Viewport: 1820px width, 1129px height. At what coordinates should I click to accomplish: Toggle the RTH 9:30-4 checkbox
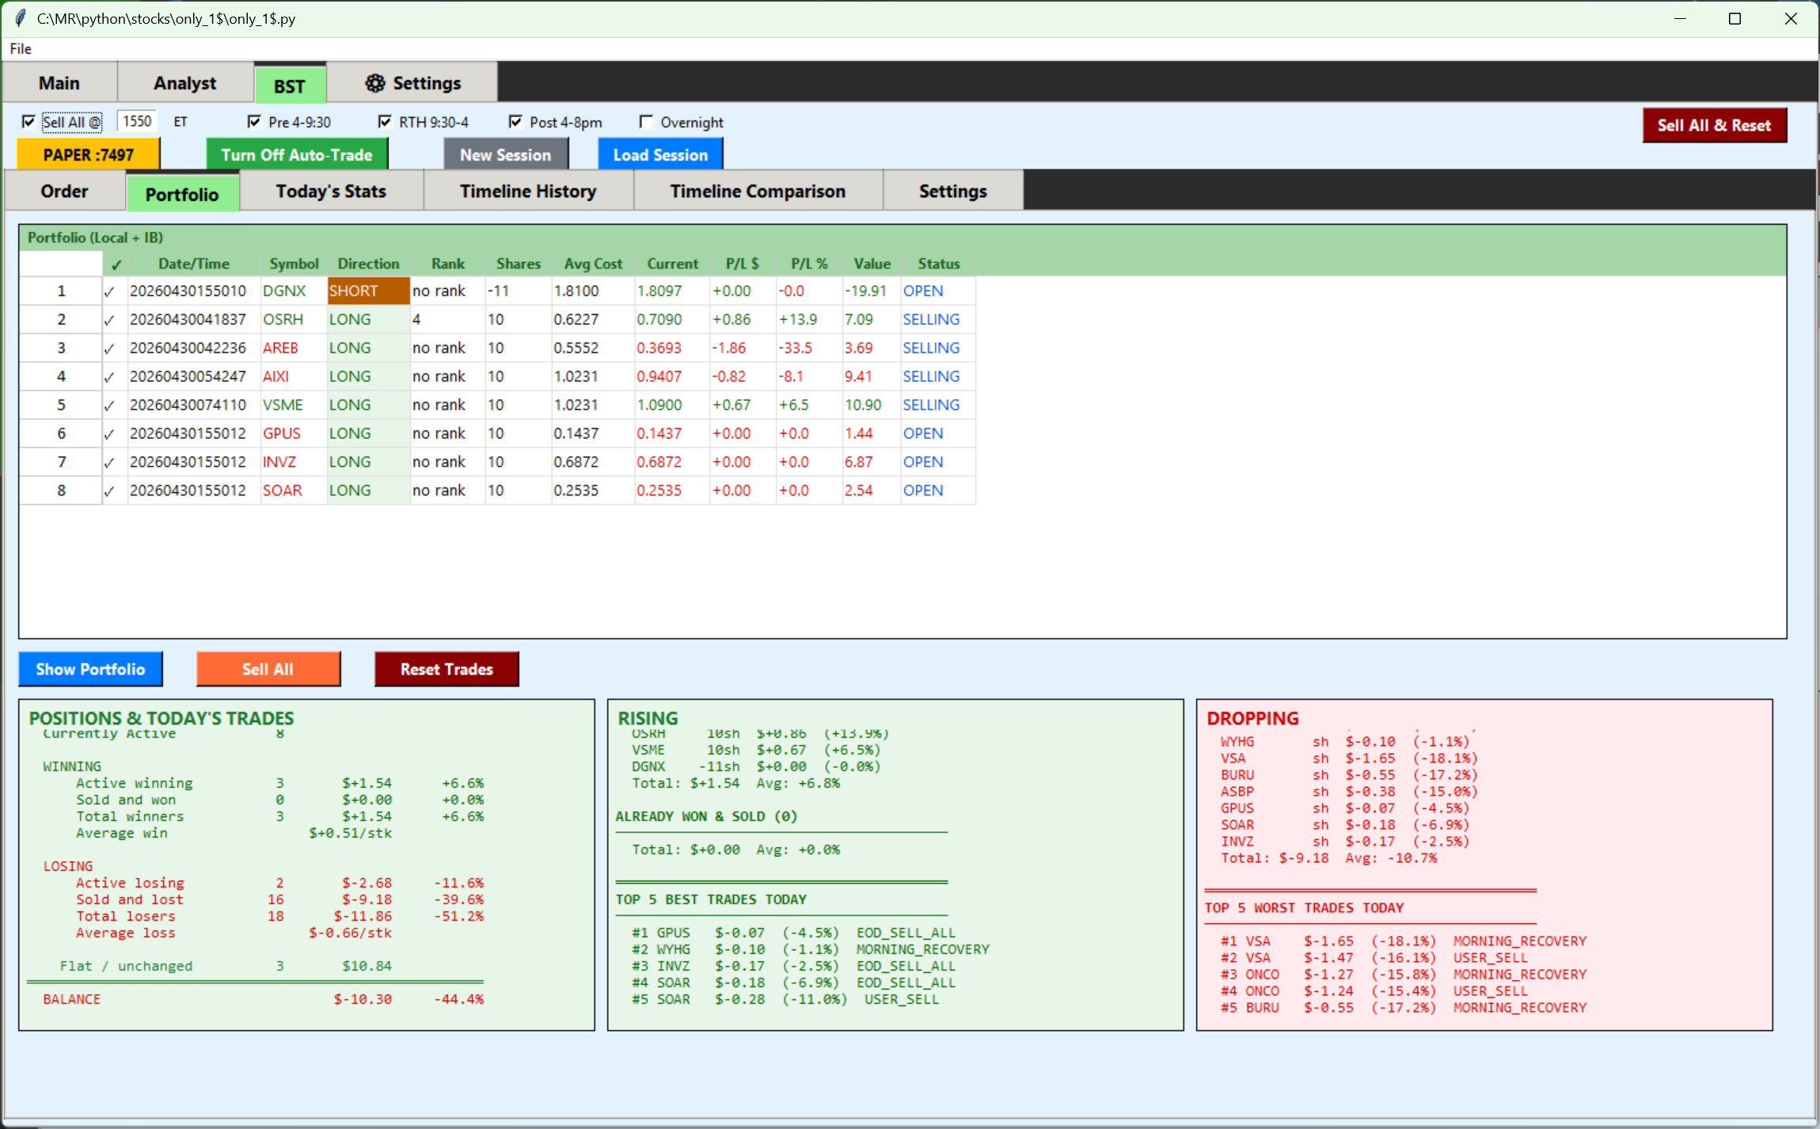(385, 122)
